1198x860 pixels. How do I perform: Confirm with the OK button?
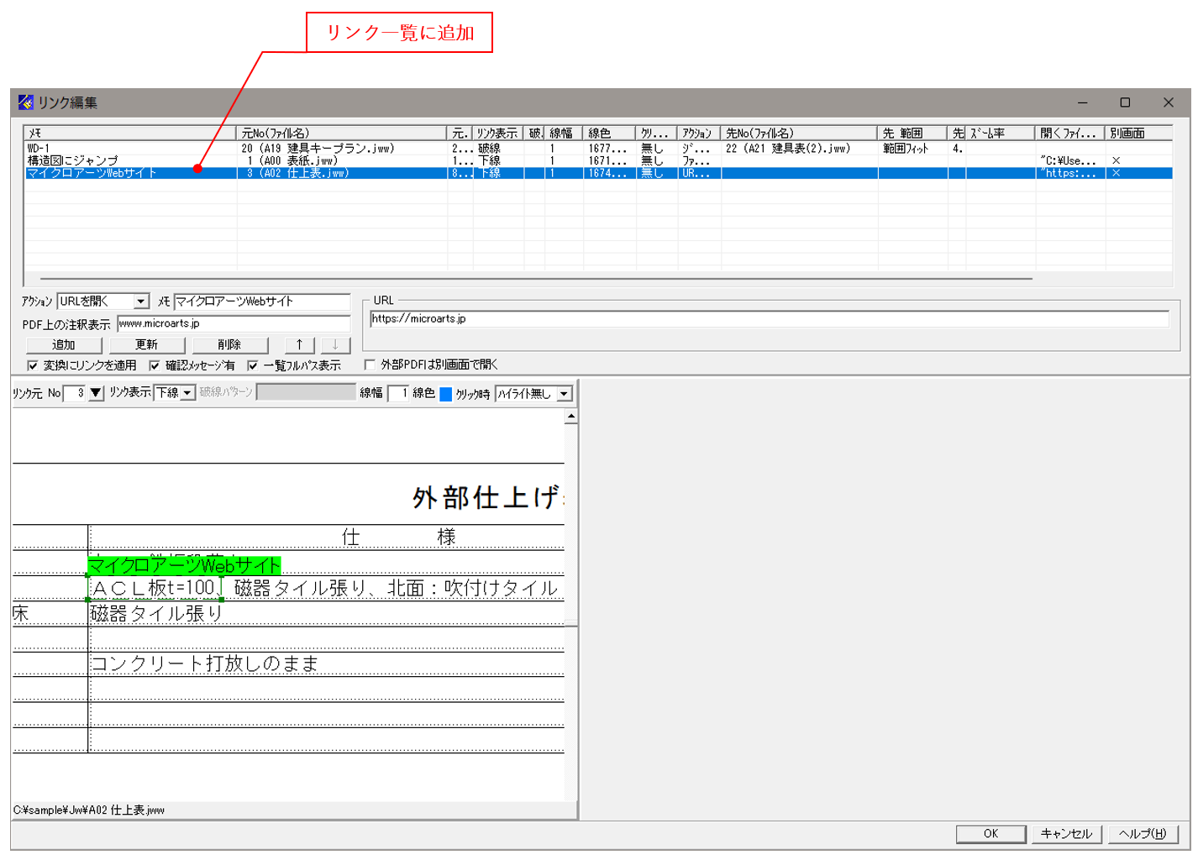pyautogui.click(x=990, y=834)
